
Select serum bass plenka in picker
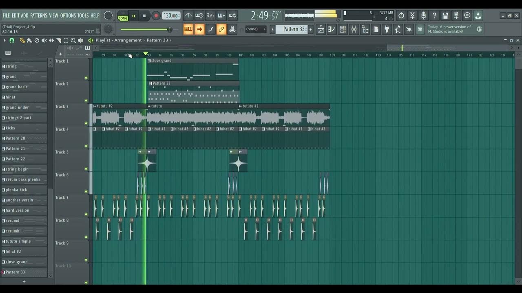click(24, 179)
